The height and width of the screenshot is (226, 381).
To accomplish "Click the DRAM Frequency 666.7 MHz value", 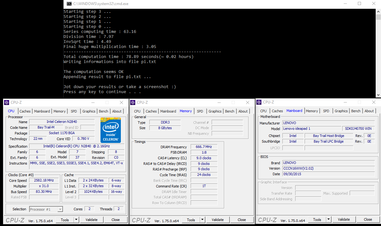I will click(x=204, y=147).
